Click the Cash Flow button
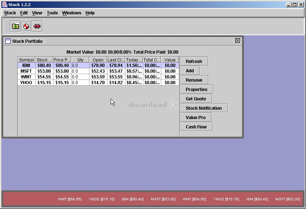The height and width of the screenshot is (209, 306). point(196,127)
